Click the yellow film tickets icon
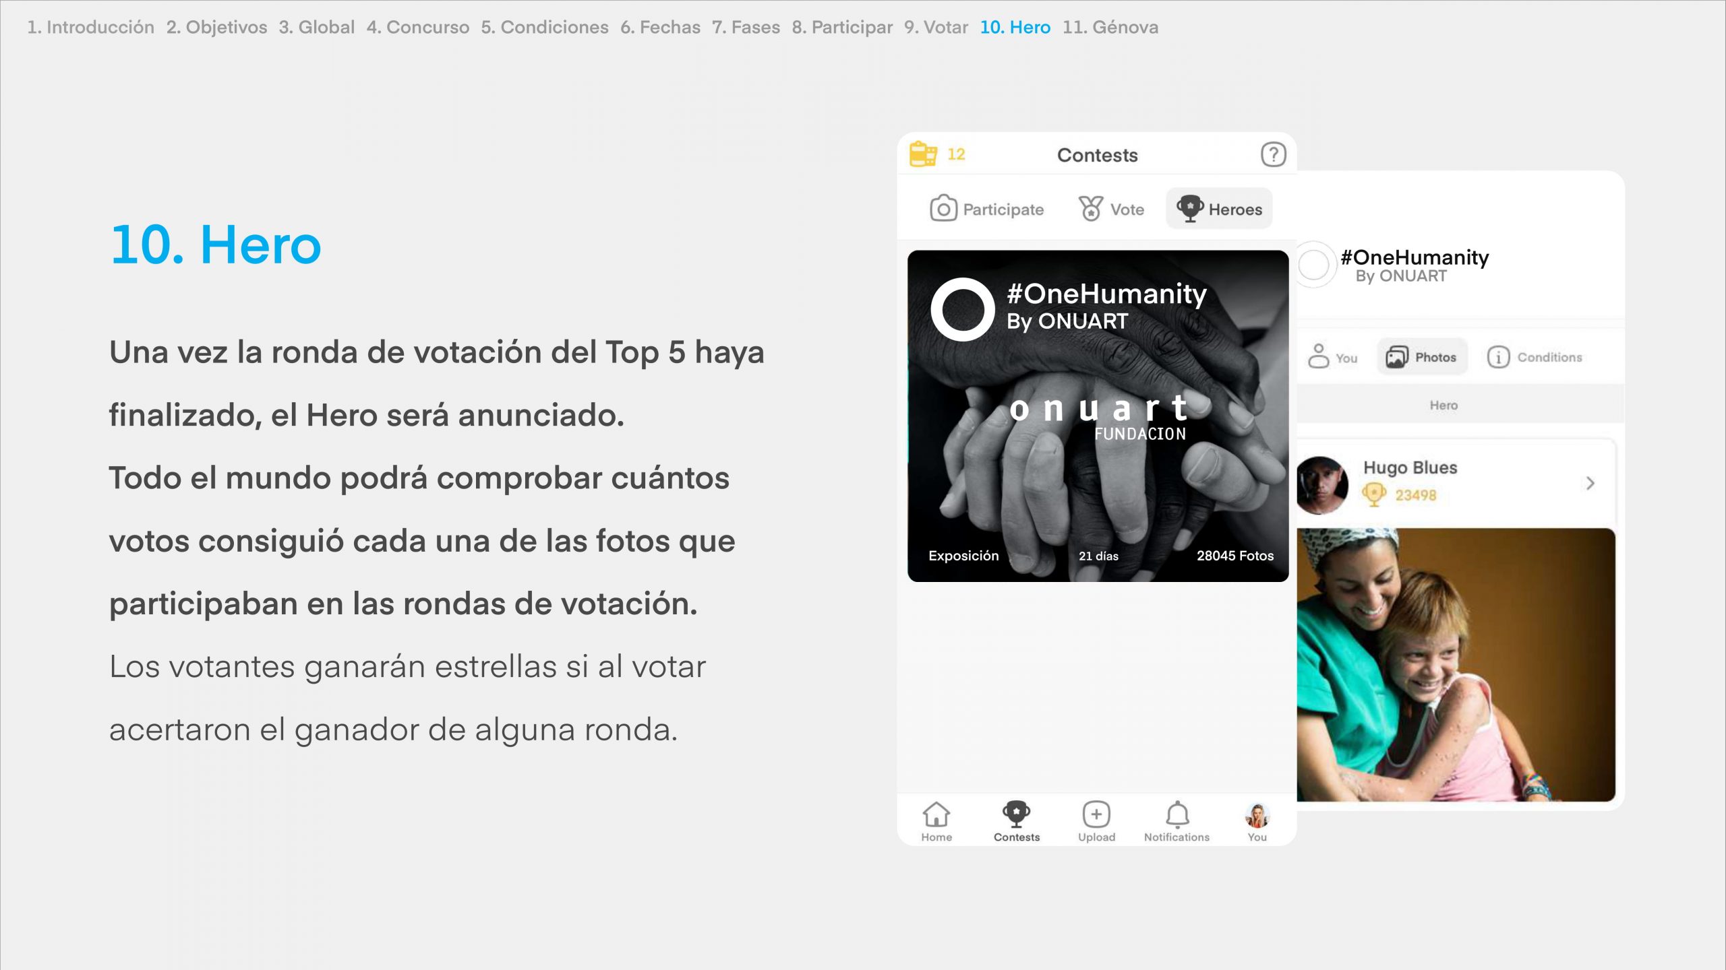 (x=923, y=154)
